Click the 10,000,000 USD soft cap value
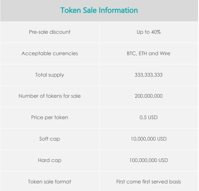Screen dimensions: 199x191 click(149, 139)
